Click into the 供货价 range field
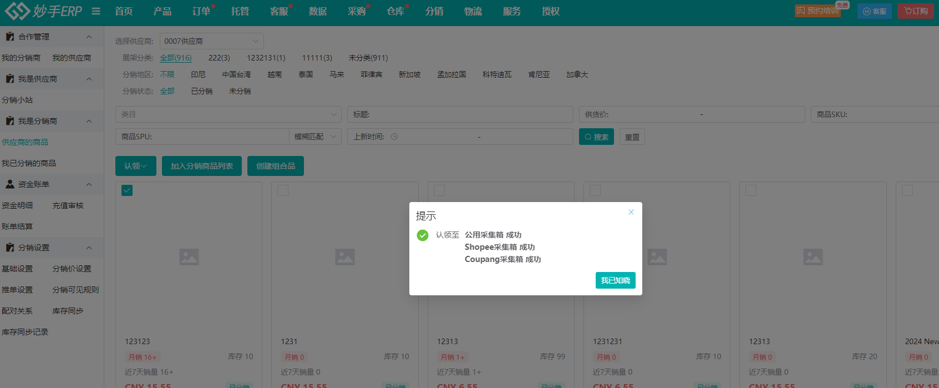The width and height of the screenshot is (939, 388). pos(692,114)
